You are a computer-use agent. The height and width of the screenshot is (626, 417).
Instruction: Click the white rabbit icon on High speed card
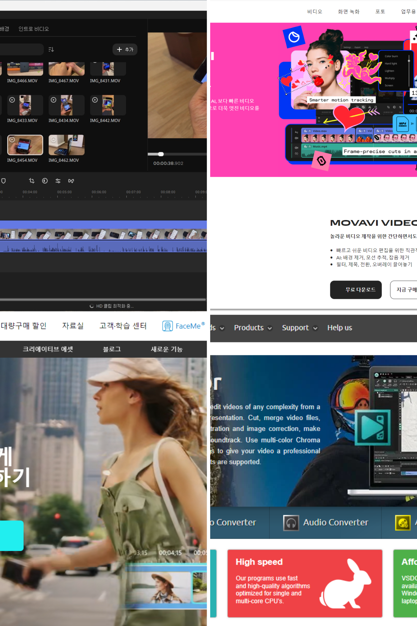345,583
